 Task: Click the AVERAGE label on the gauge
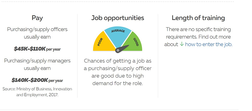pyautogui.click(x=118, y=31)
